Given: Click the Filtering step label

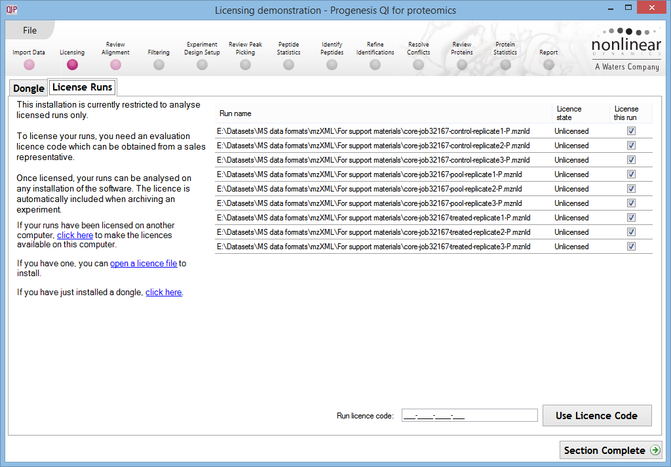Looking at the screenshot, I should coord(159,52).
